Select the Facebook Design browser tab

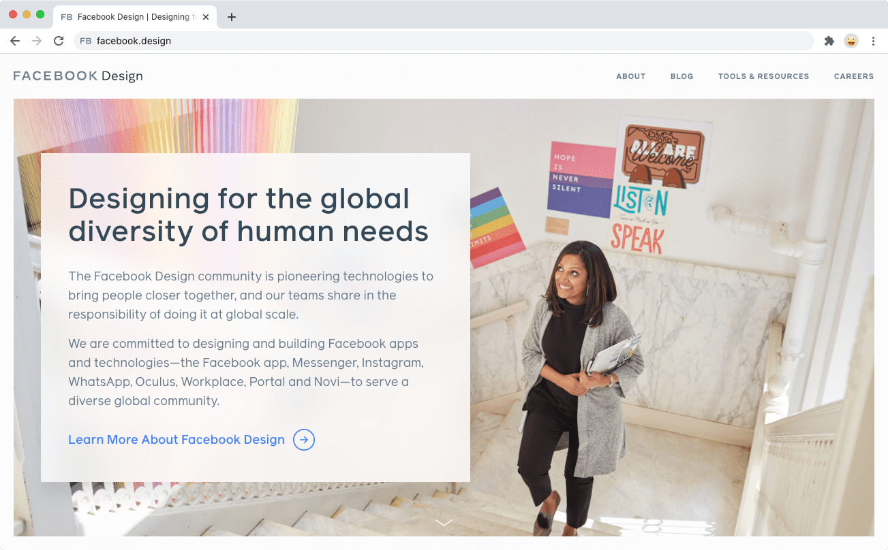(x=134, y=17)
